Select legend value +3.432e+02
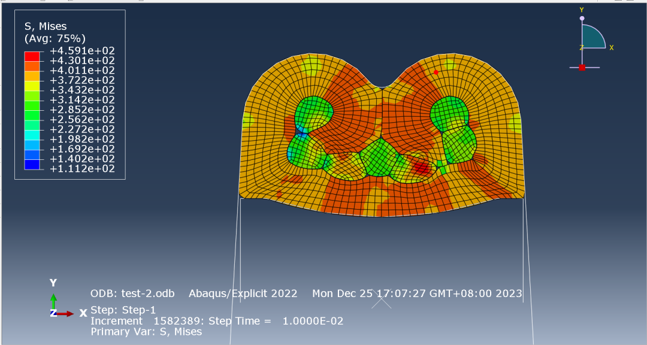Viewport: 647px width, 345px height. 82,90
